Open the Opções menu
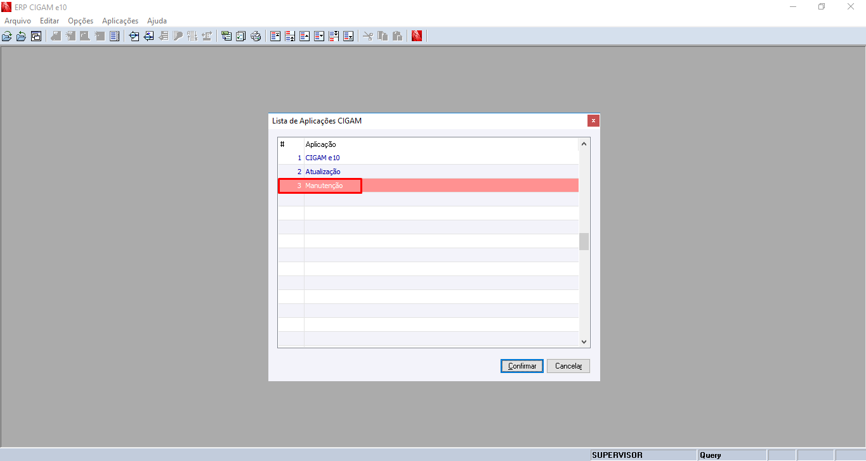 81,21
